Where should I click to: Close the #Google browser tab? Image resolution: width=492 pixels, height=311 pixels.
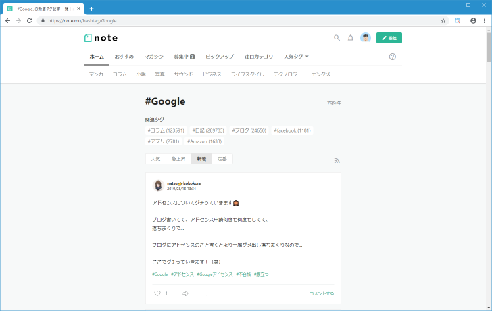(x=78, y=9)
